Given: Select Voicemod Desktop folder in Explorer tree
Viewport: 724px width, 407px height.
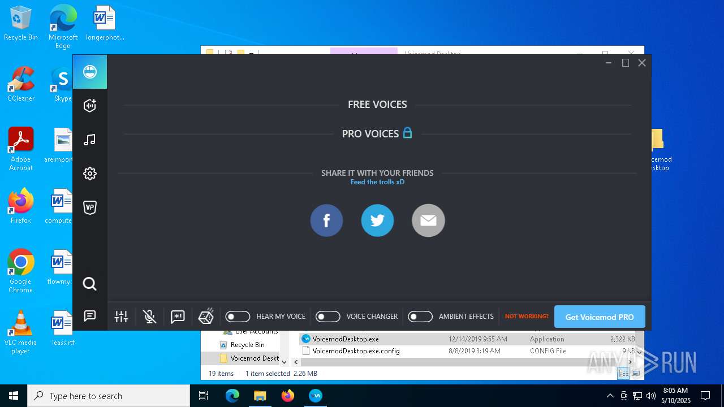Looking at the screenshot, I should click(x=249, y=358).
